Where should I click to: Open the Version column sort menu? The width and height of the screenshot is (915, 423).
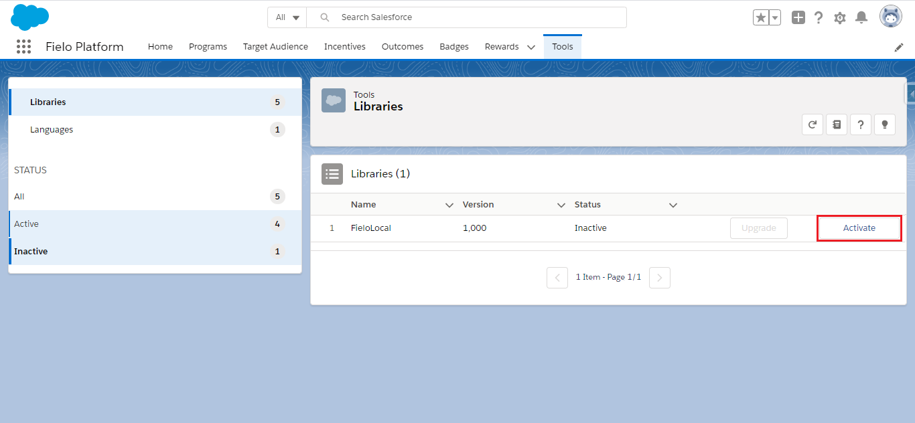point(561,205)
